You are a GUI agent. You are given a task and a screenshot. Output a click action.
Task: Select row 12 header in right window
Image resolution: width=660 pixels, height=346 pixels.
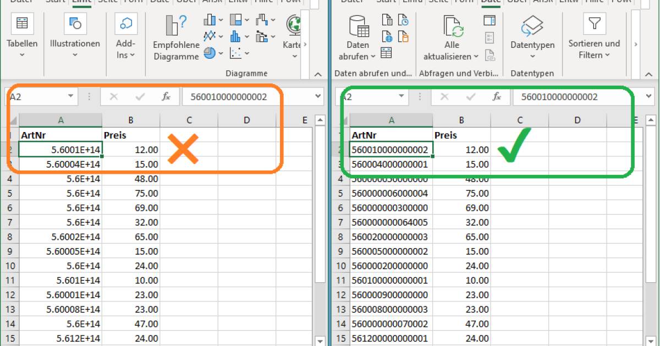340,294
